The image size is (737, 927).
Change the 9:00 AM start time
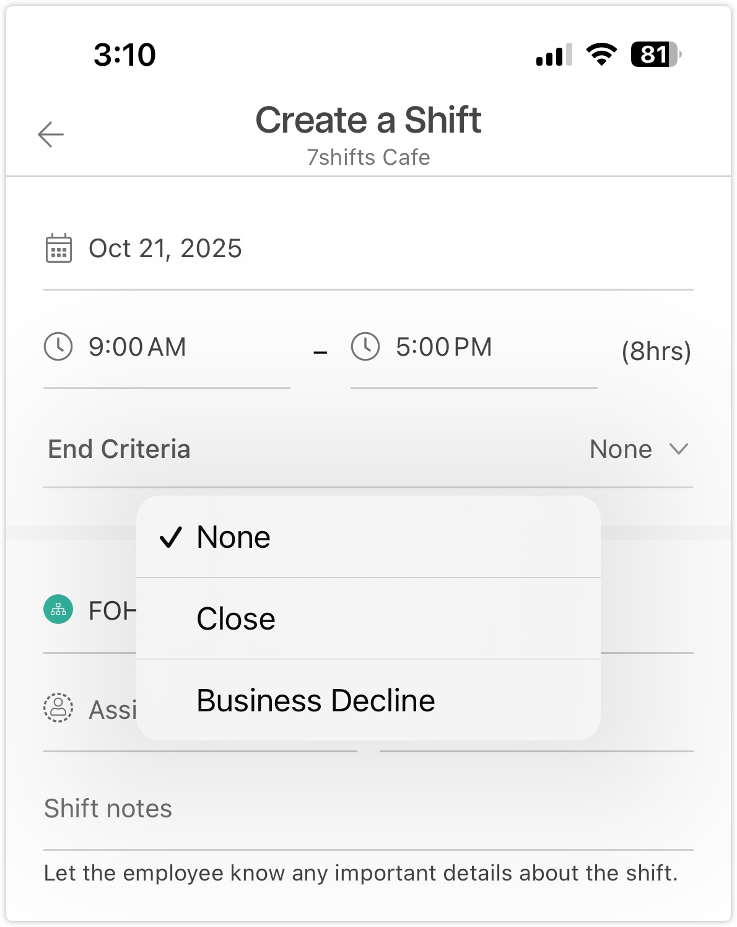137,347
